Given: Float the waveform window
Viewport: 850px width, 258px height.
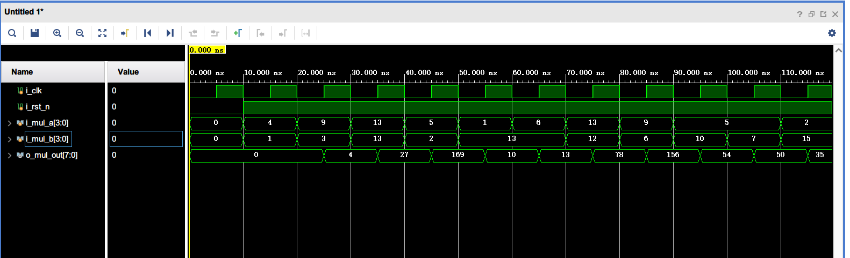Looking at the screenshot, I should coord(823,14).
